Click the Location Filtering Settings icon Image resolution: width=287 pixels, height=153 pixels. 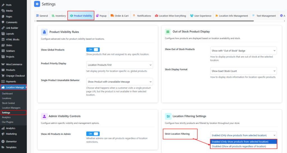(168, 116)
